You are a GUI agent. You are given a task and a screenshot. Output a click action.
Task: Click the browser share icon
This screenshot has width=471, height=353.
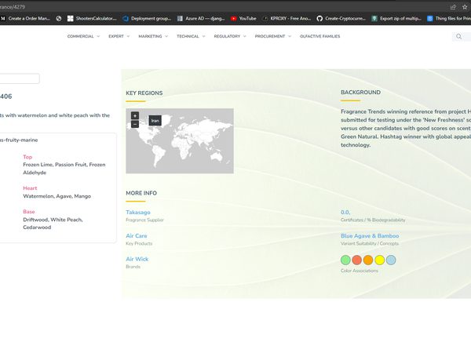point(453,6)
